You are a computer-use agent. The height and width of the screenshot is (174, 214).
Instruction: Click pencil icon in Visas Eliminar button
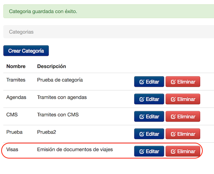click(173, 152)
